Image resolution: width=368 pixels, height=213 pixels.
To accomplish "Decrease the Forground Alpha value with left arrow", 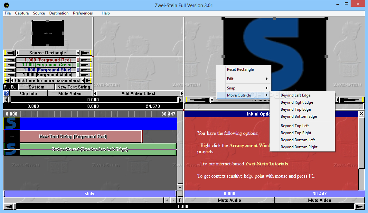I will point(10,75).
